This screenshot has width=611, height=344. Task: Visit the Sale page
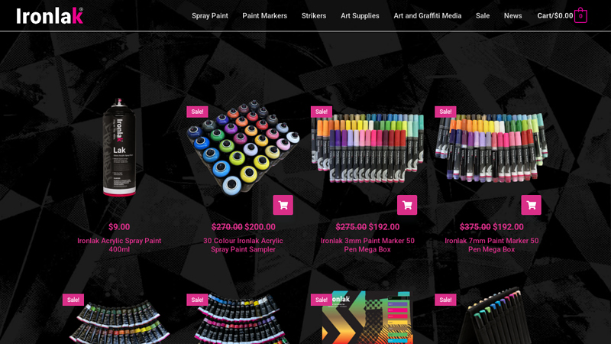(x=483, y=15)
